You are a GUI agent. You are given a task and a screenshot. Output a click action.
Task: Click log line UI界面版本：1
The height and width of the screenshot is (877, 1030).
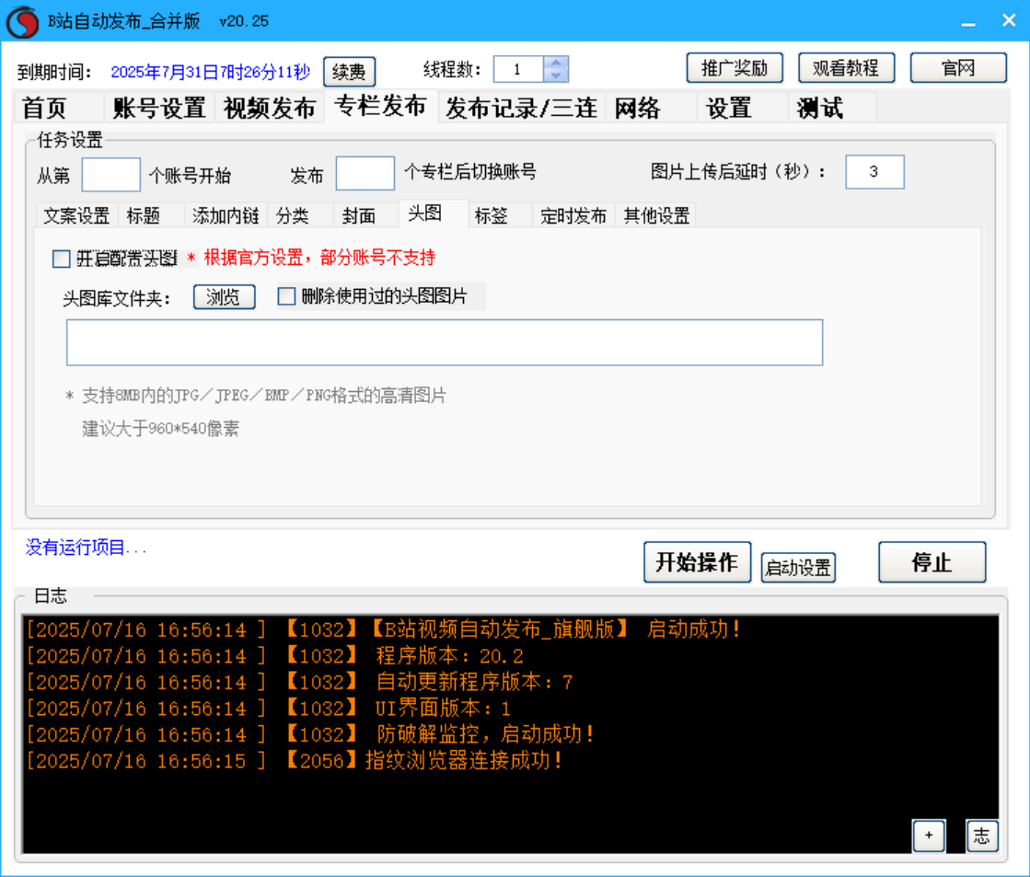click(268, 709)
